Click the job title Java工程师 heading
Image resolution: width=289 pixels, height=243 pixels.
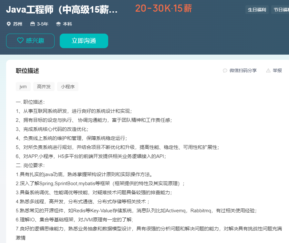(x=62, y=10)
